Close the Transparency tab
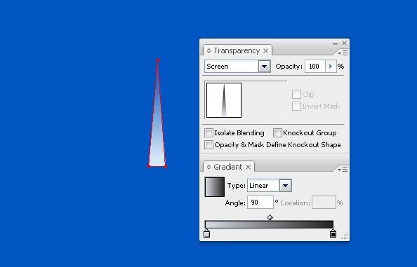The height and width of the screenshot is (267, 417). pos(265,50)
